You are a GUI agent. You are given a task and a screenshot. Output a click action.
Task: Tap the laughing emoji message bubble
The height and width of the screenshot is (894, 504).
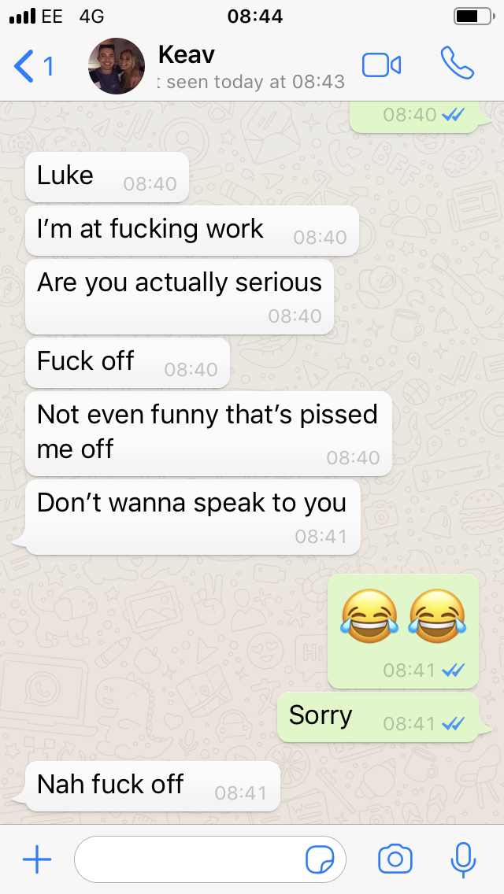(x=403, y=631)
